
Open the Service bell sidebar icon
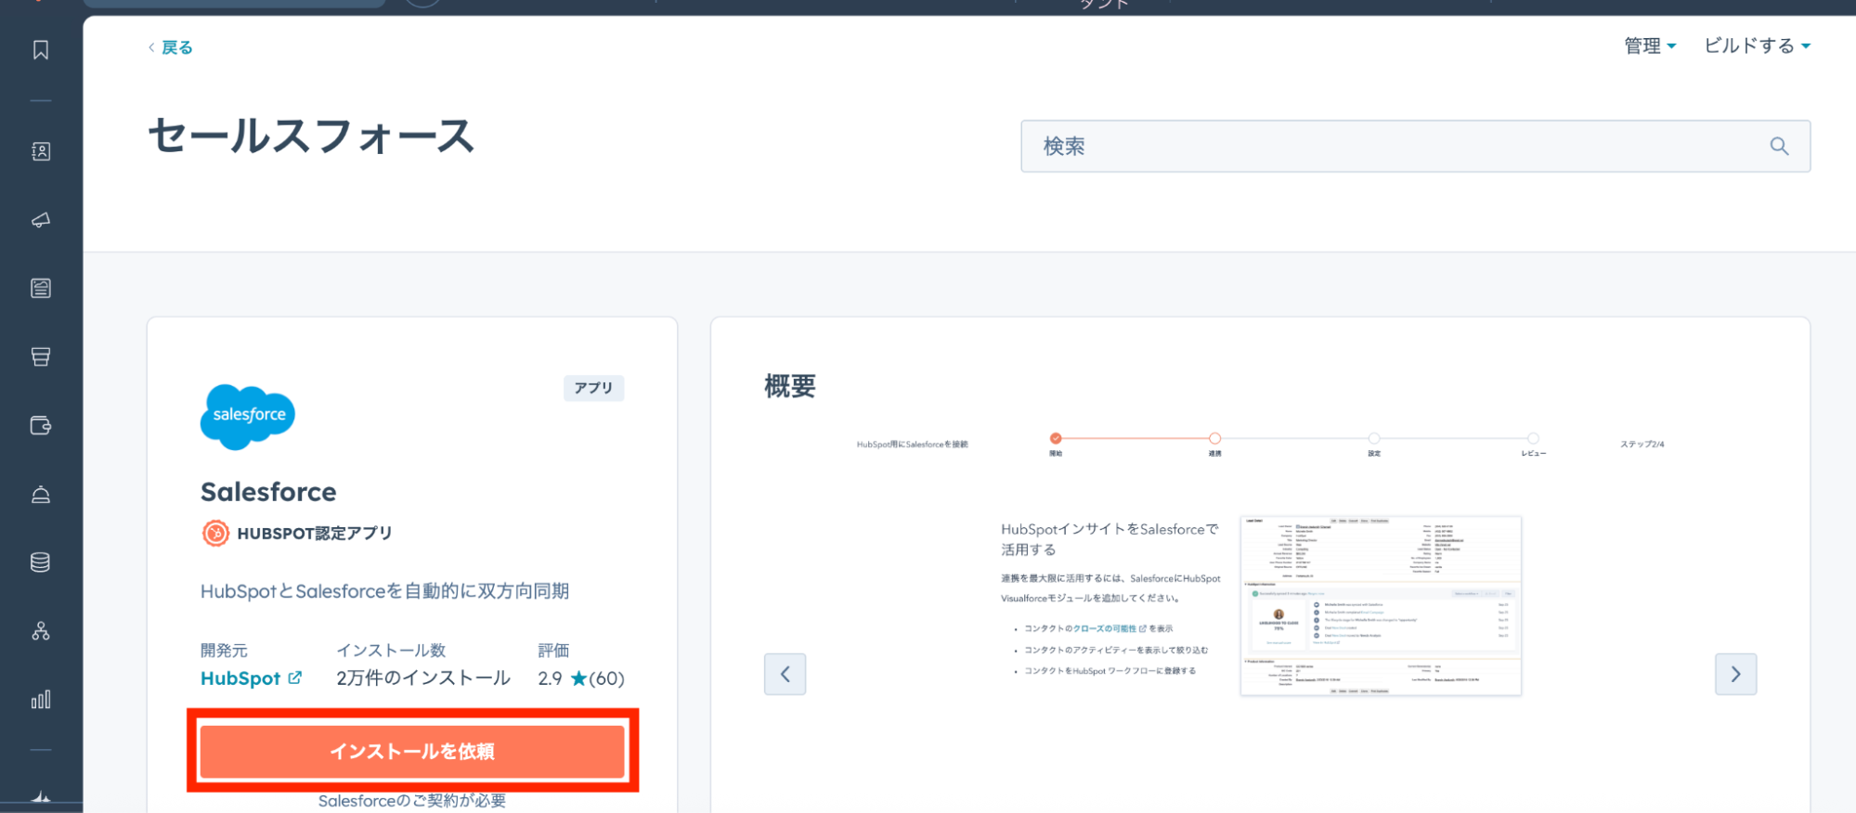[41, 495]
